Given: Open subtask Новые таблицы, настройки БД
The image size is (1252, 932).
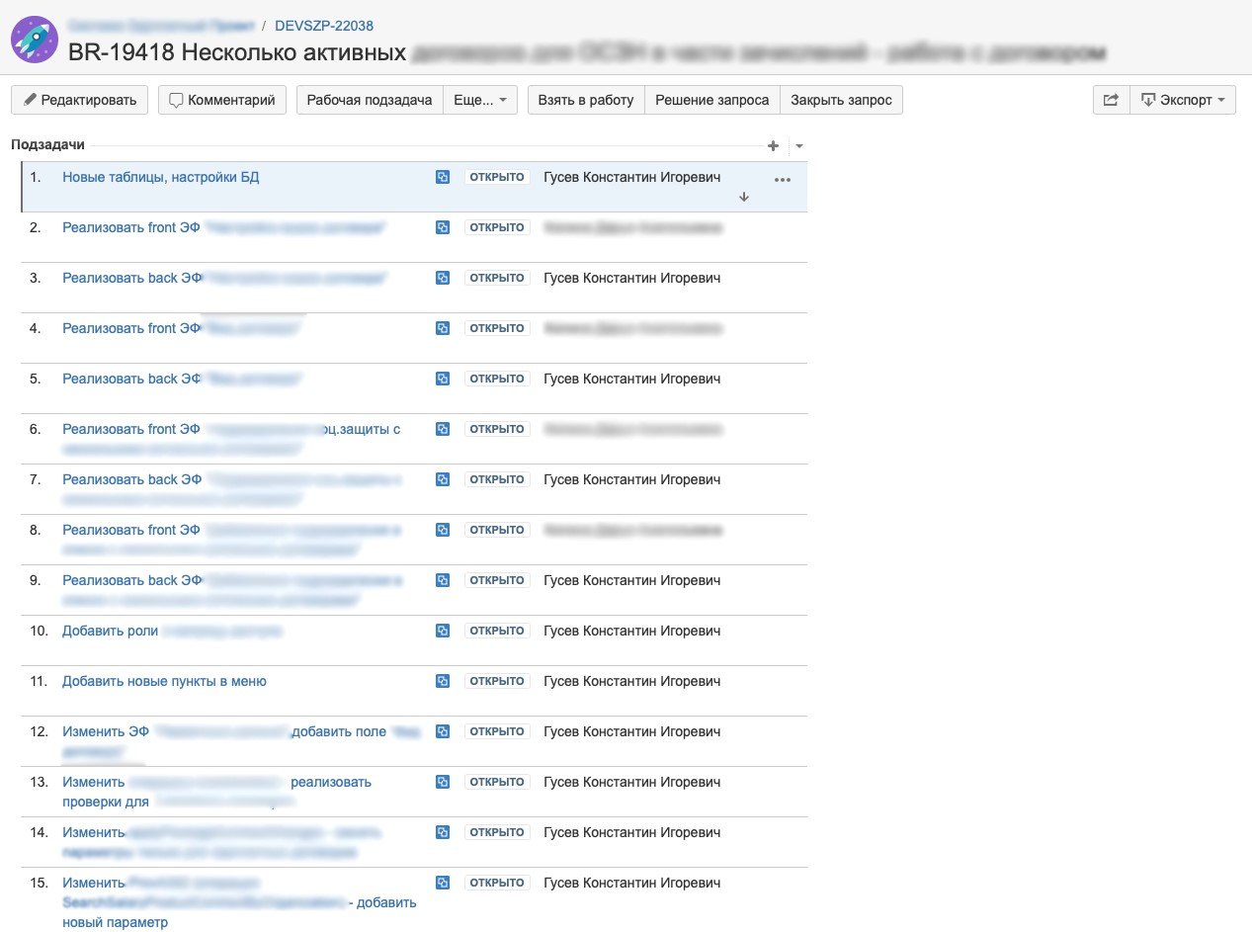Looking at the screenshot, I should pyautogui.click(x=161, y=178).
